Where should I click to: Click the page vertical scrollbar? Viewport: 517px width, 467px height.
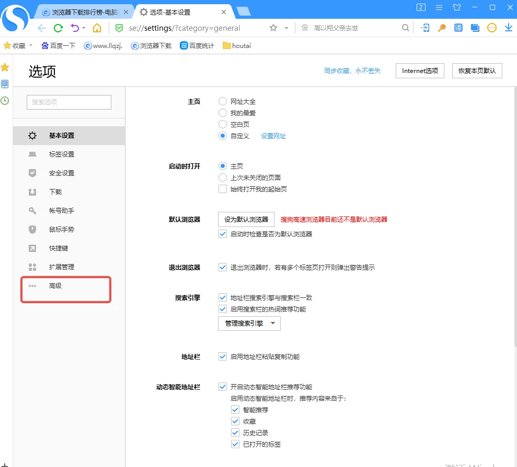tap(515, 217)
